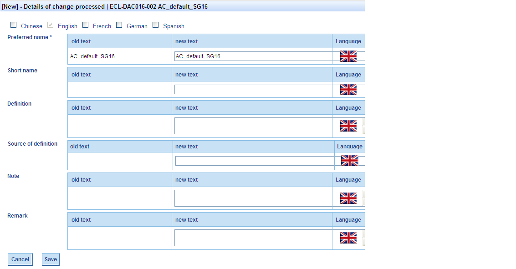
Task: Tick the French language checkbox
Action: [x=86, y=25]
